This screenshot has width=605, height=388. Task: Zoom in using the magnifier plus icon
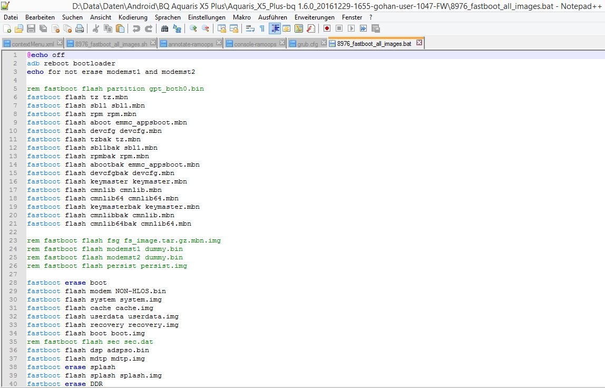pos(193,28)
